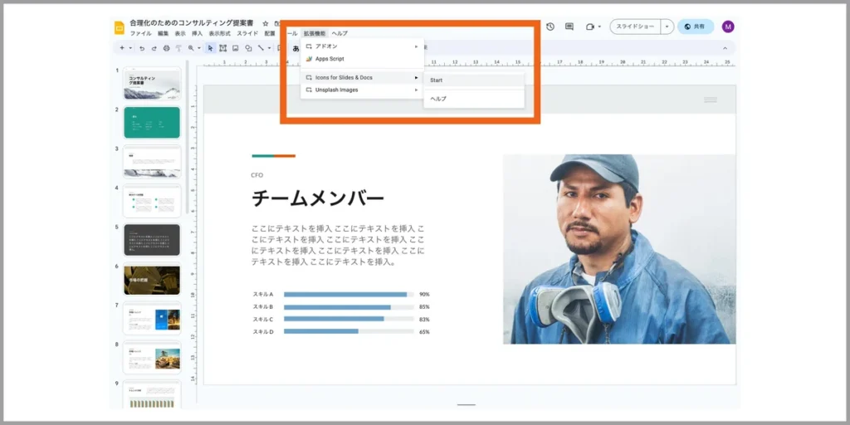The width and height of the screenshot is (850, 425).
Task: Click the スキルA progress bar
Action: pyautogui.click(x=349, y=295)
